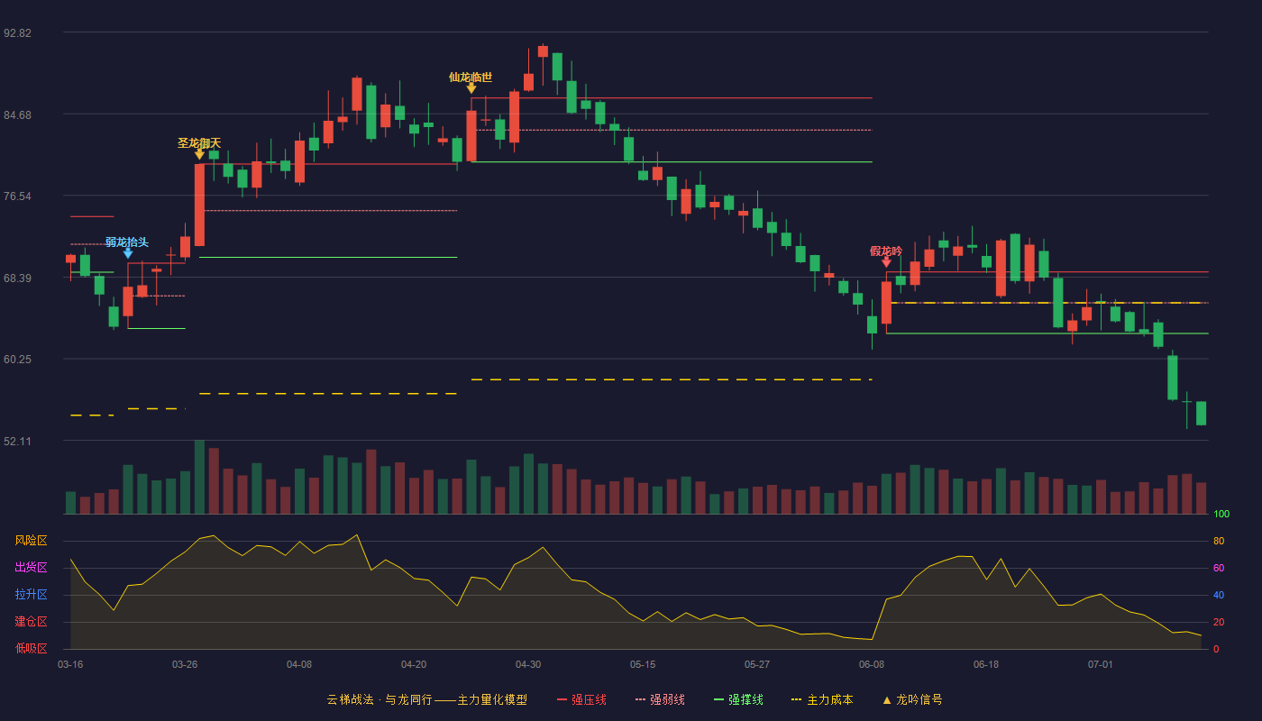Click the blue arrow under 弱龙抬头 signal
This screenshot has height=721, width=1262.
[x=128, y=253]
